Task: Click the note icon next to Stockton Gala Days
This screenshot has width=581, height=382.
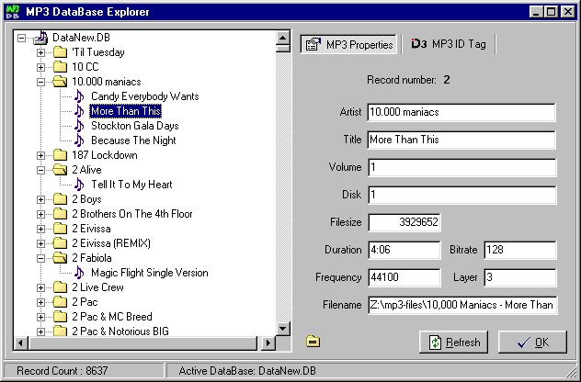Action: pos(79,126)
